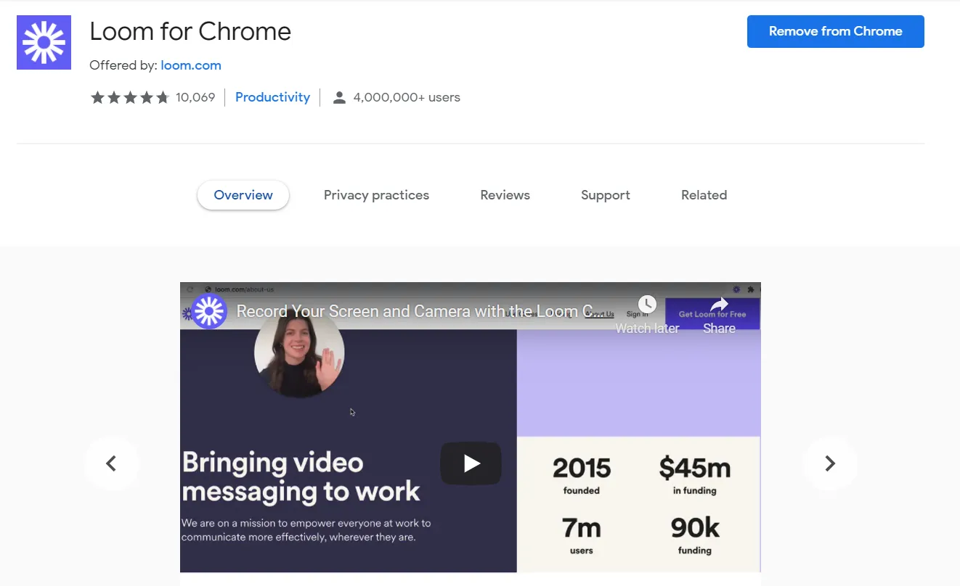Switch to Privacy practices tab
Image resolution: width=960 pixels, height=586 pixels.
[376, 195]
